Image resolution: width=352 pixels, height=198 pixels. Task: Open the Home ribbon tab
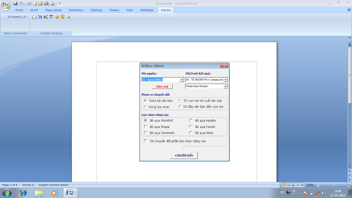click(x=19, y=10)
